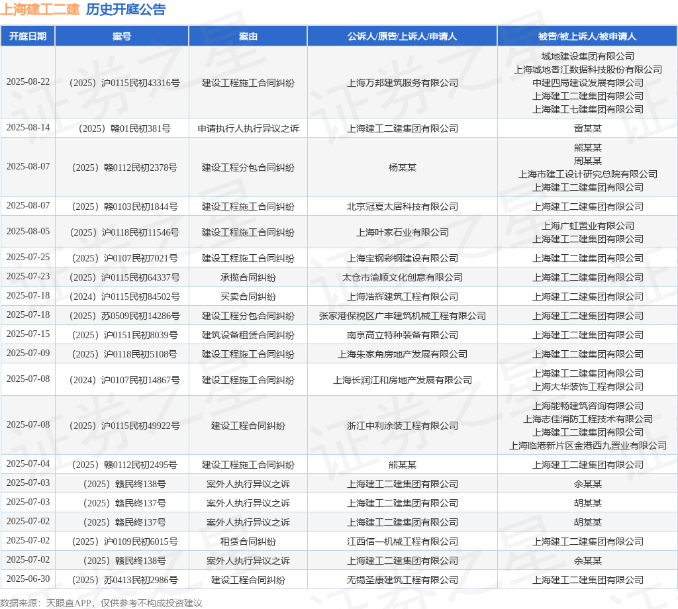Select case number (2024)沪0107民初14867号
678x609 pixels.
coord(124,380)
